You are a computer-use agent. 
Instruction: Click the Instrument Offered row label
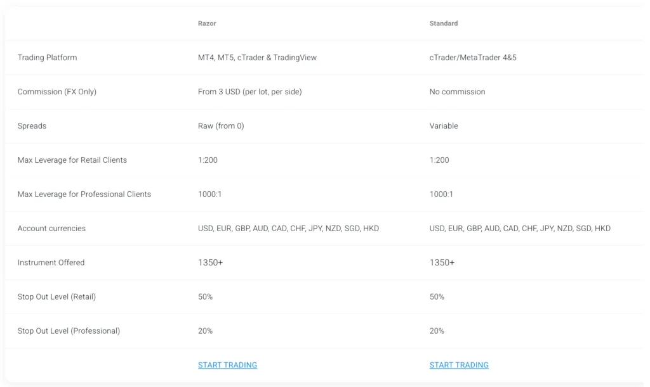point(51,263)
